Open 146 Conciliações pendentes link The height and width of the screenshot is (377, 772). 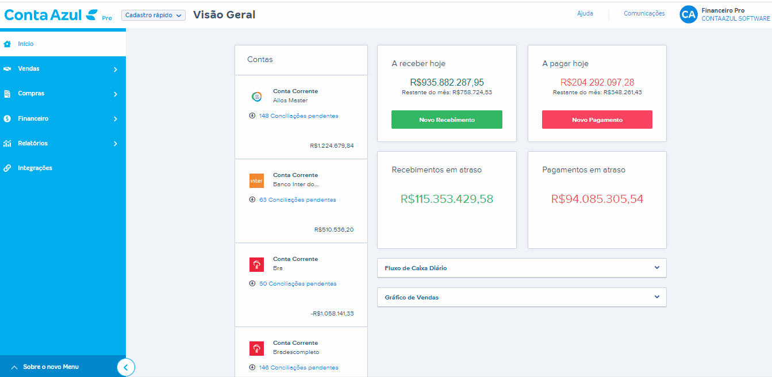click(x=298, y=367)
